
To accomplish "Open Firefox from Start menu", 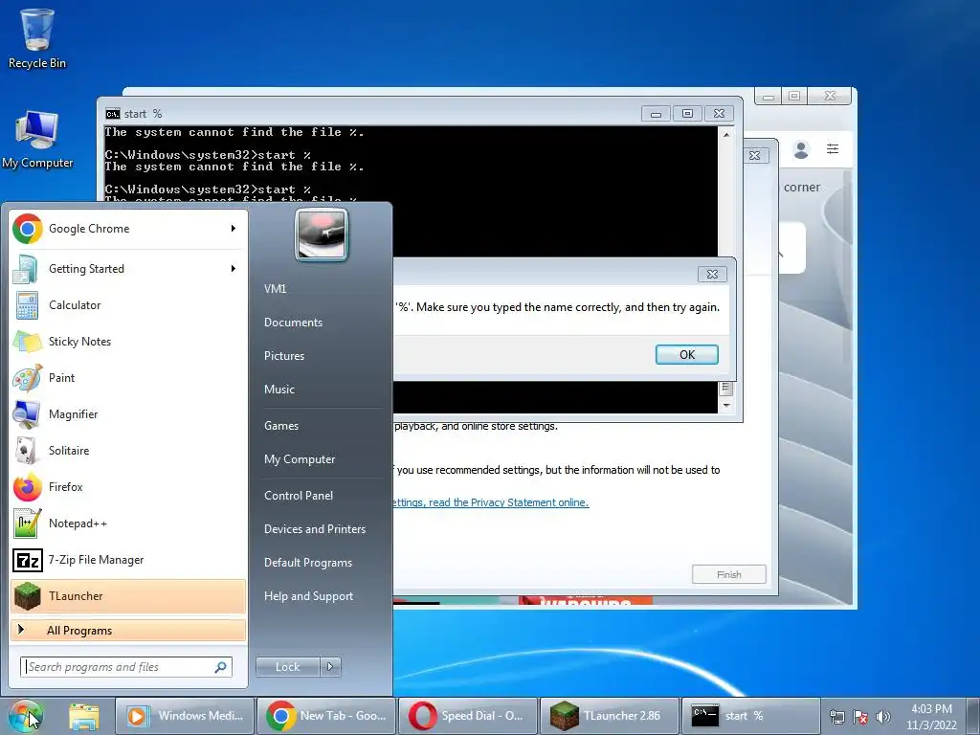I will click(128, 487).
